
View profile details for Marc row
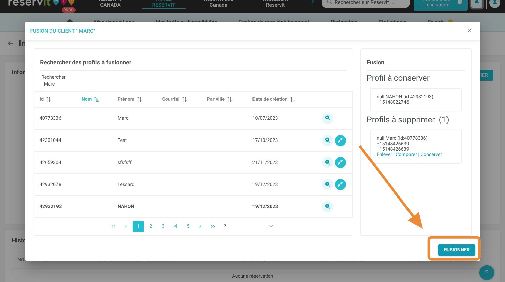(327, 118)
